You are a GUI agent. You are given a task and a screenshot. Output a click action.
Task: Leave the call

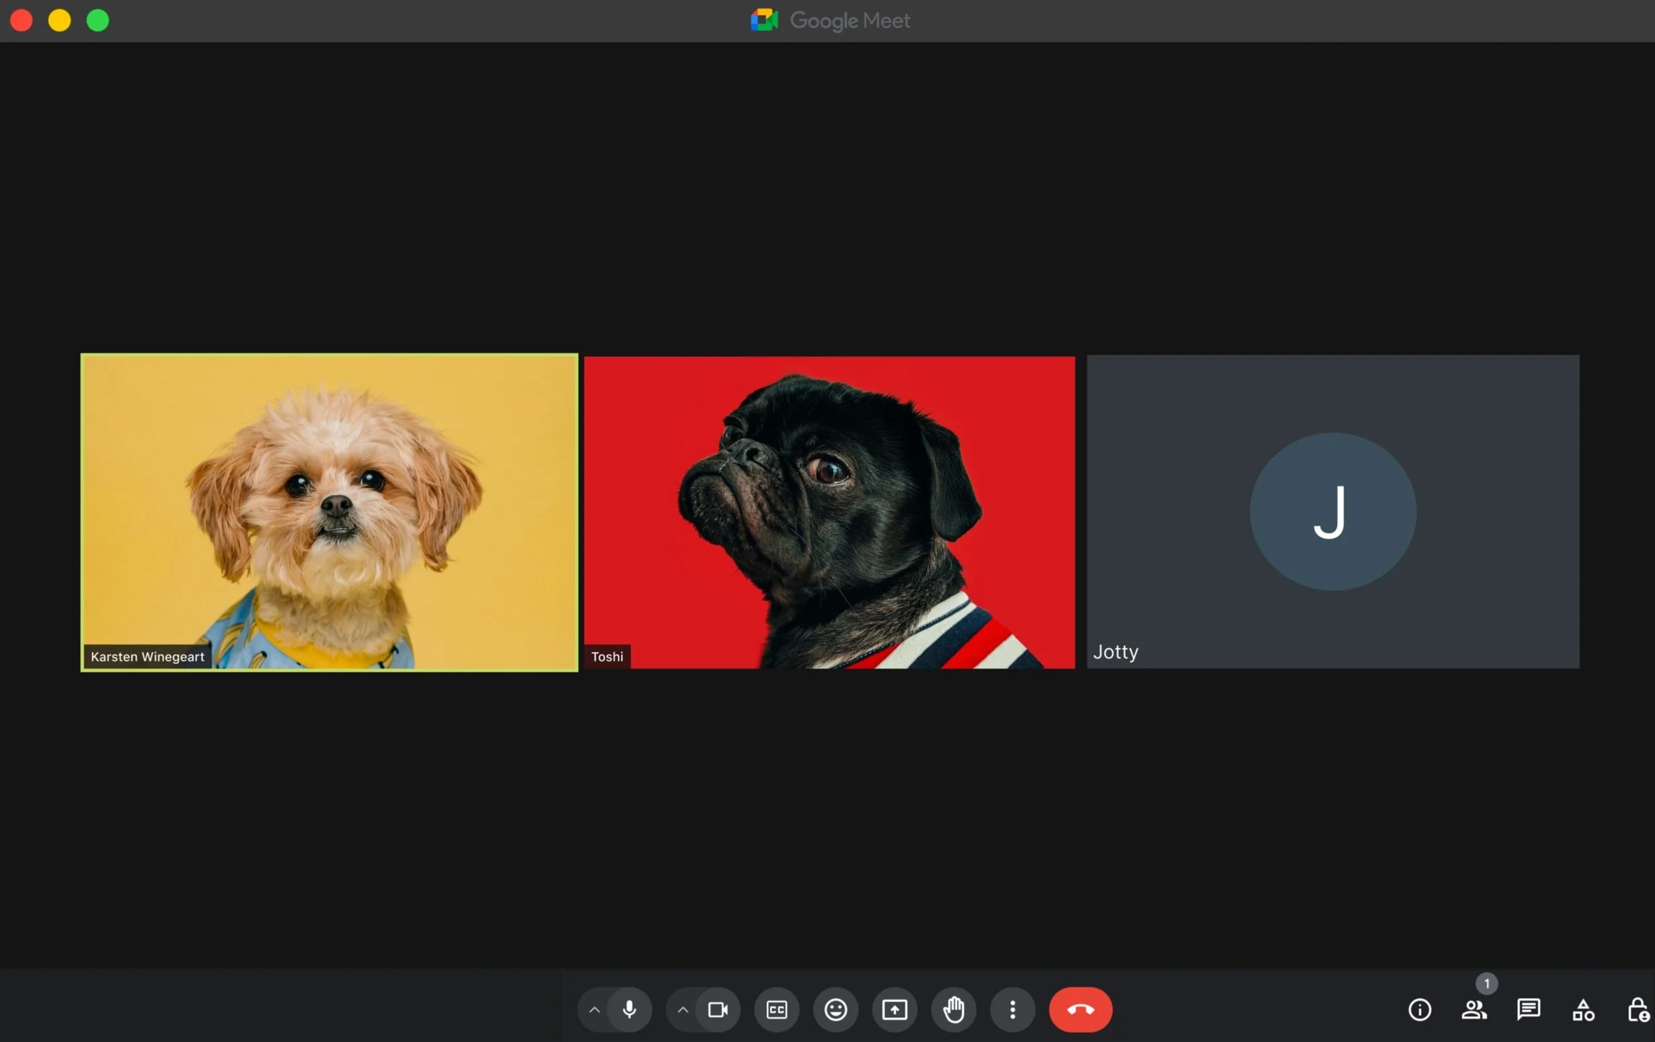[x=1079, y=1009]
